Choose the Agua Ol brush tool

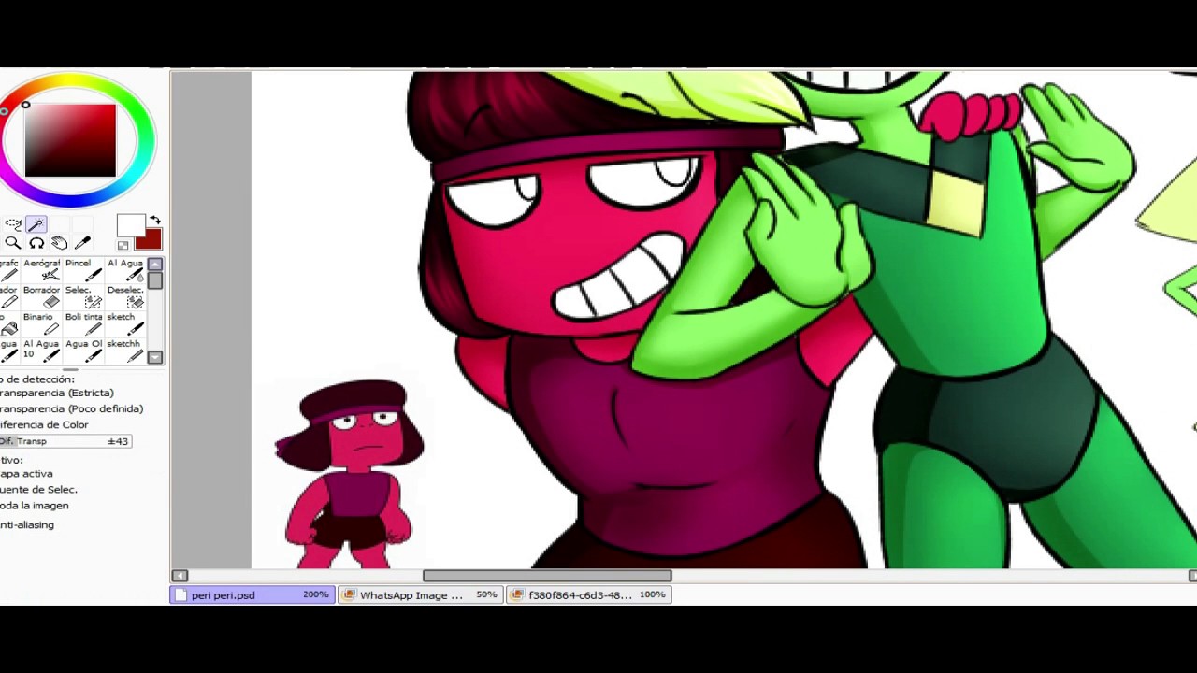83,351
